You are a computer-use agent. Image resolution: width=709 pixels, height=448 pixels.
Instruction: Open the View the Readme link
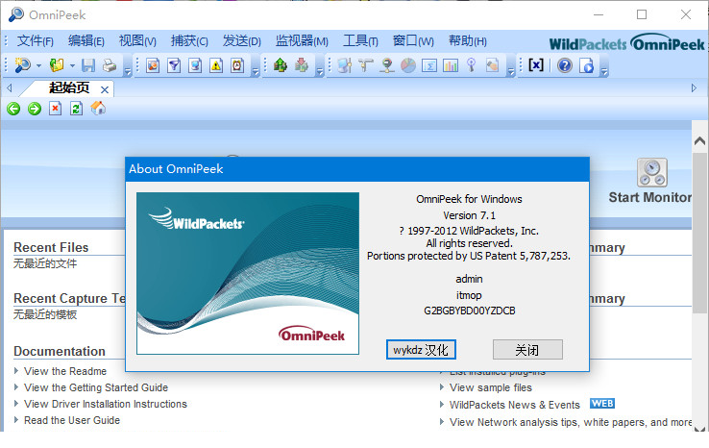[65, 371]
